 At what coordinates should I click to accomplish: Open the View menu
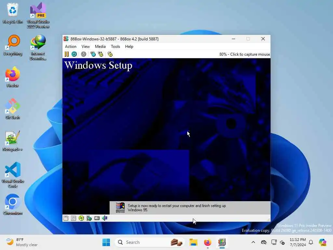(x=86, y=47)
